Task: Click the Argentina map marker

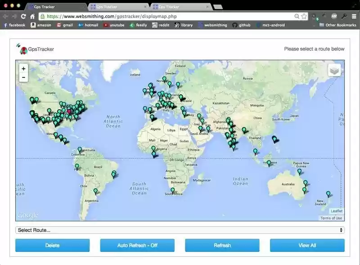Action: pos(95,191)
